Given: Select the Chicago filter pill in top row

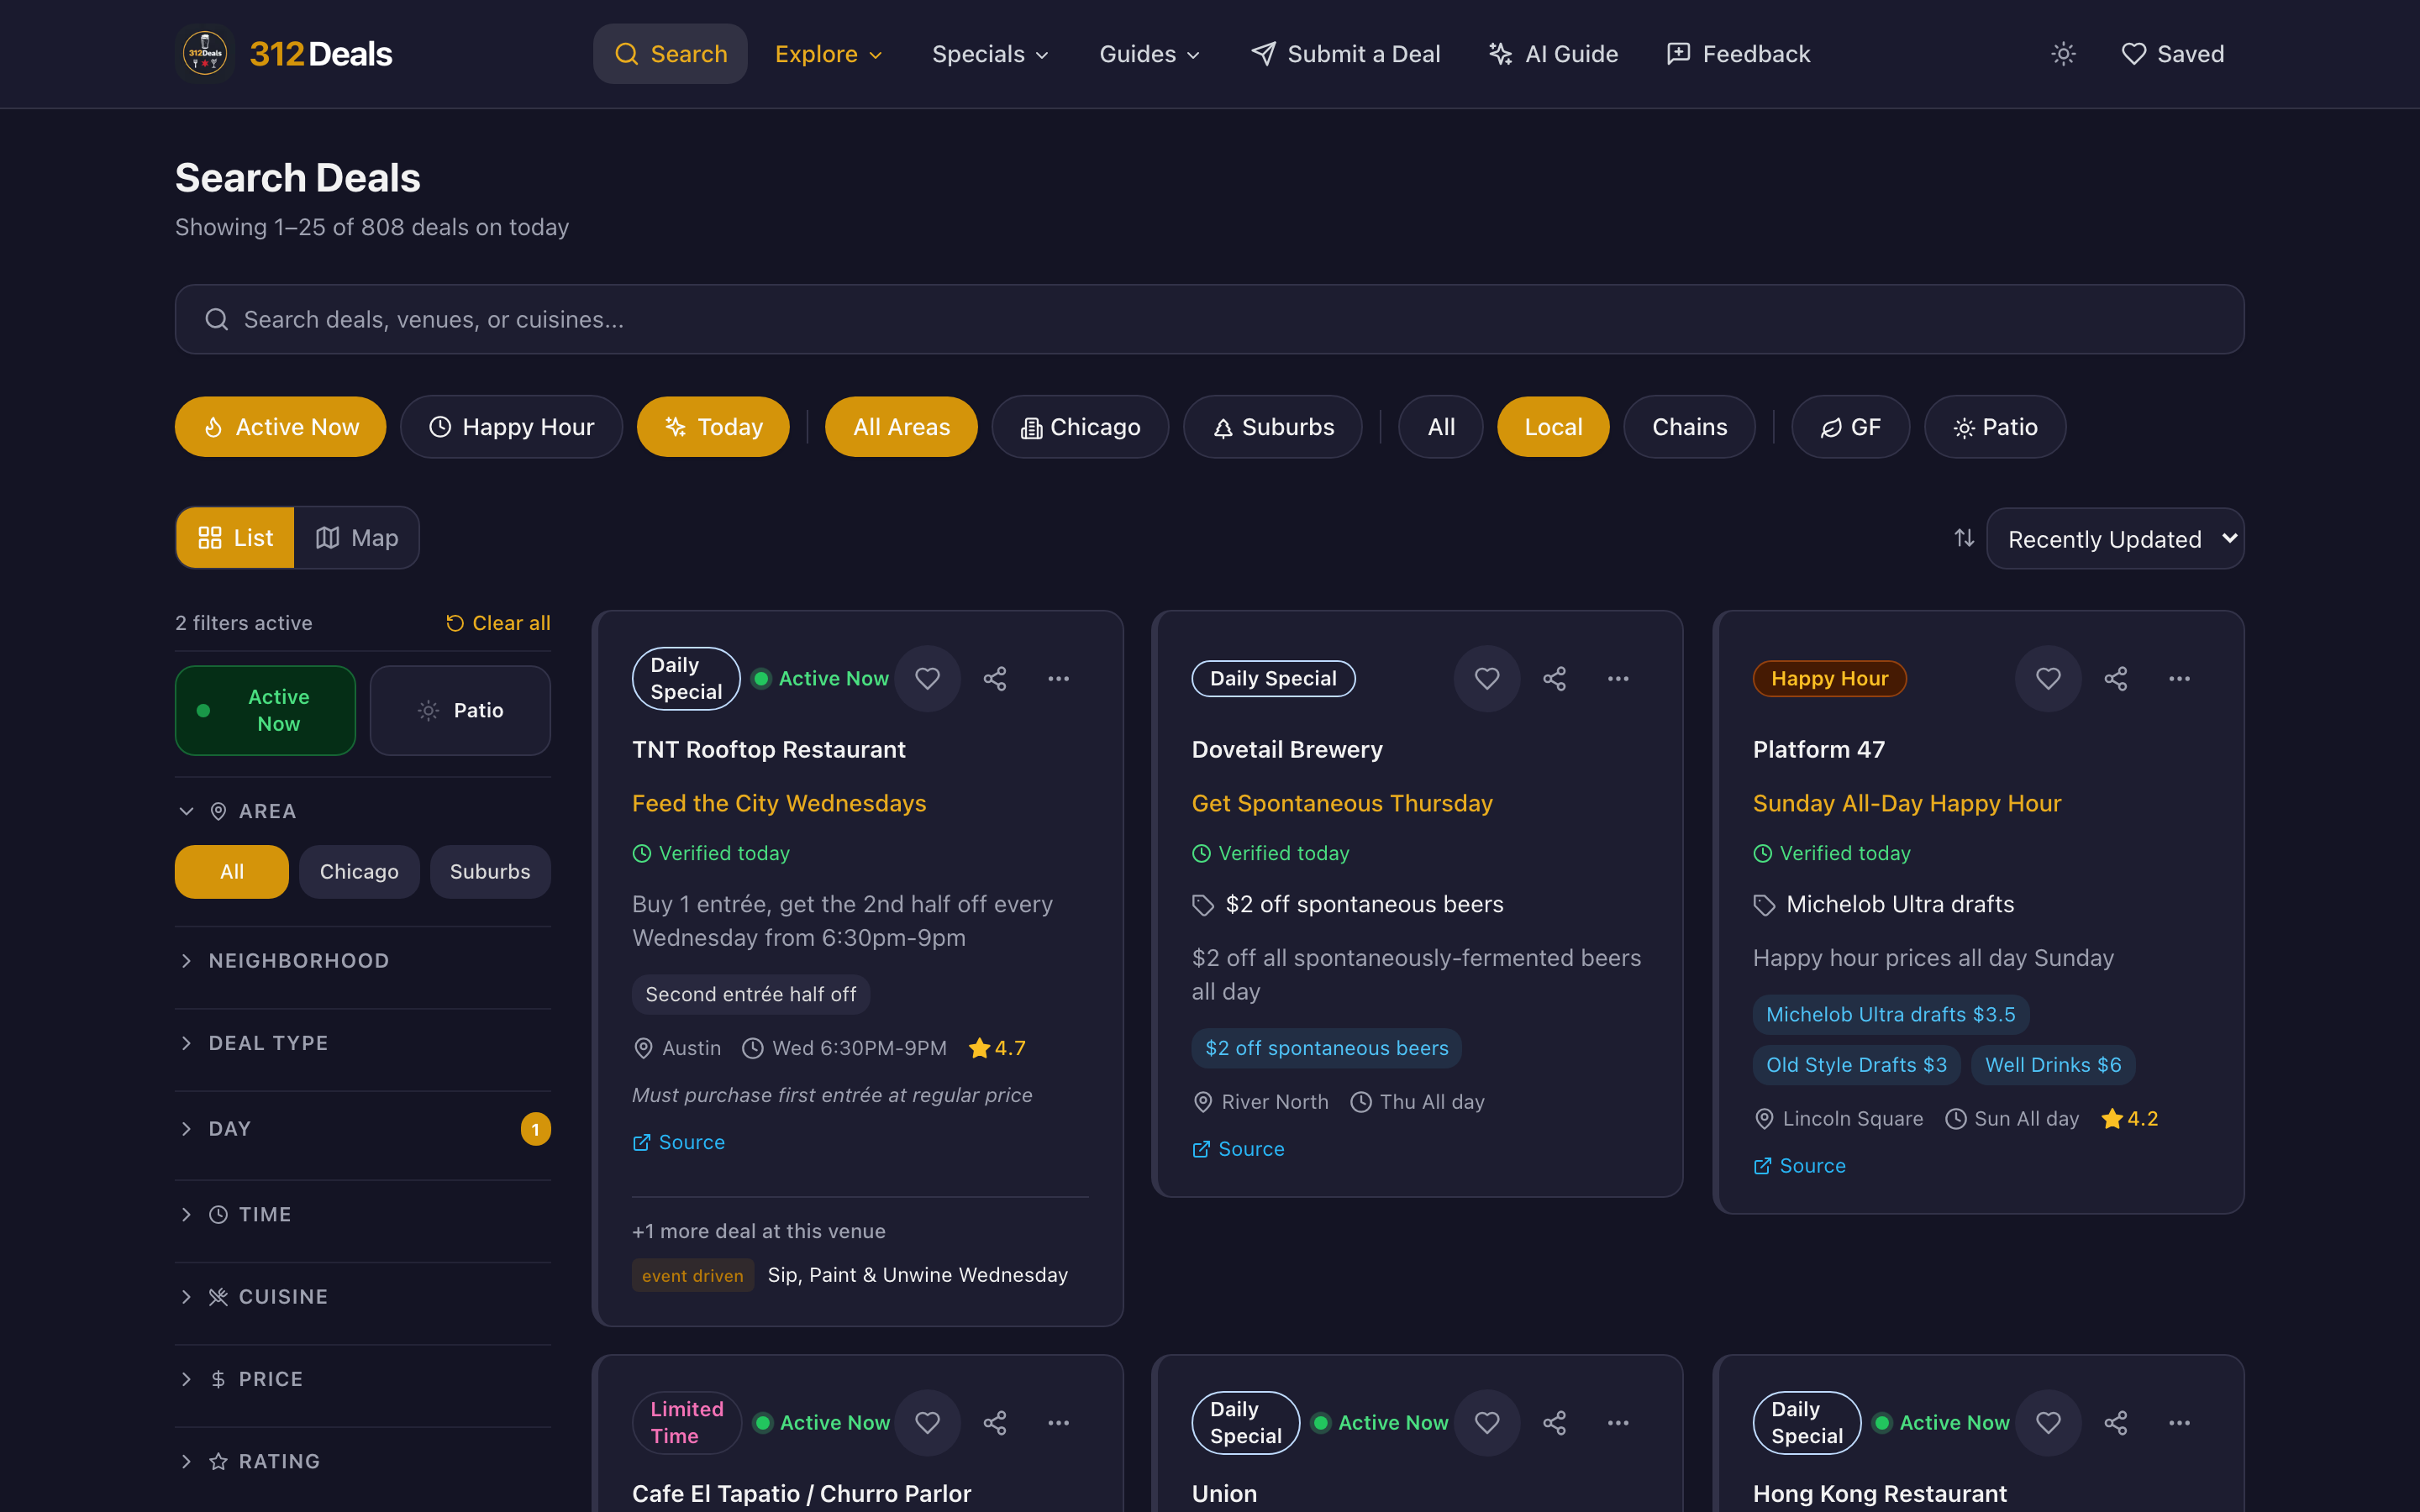Looking at the screenshot, I should click(x=1080, y=427).
